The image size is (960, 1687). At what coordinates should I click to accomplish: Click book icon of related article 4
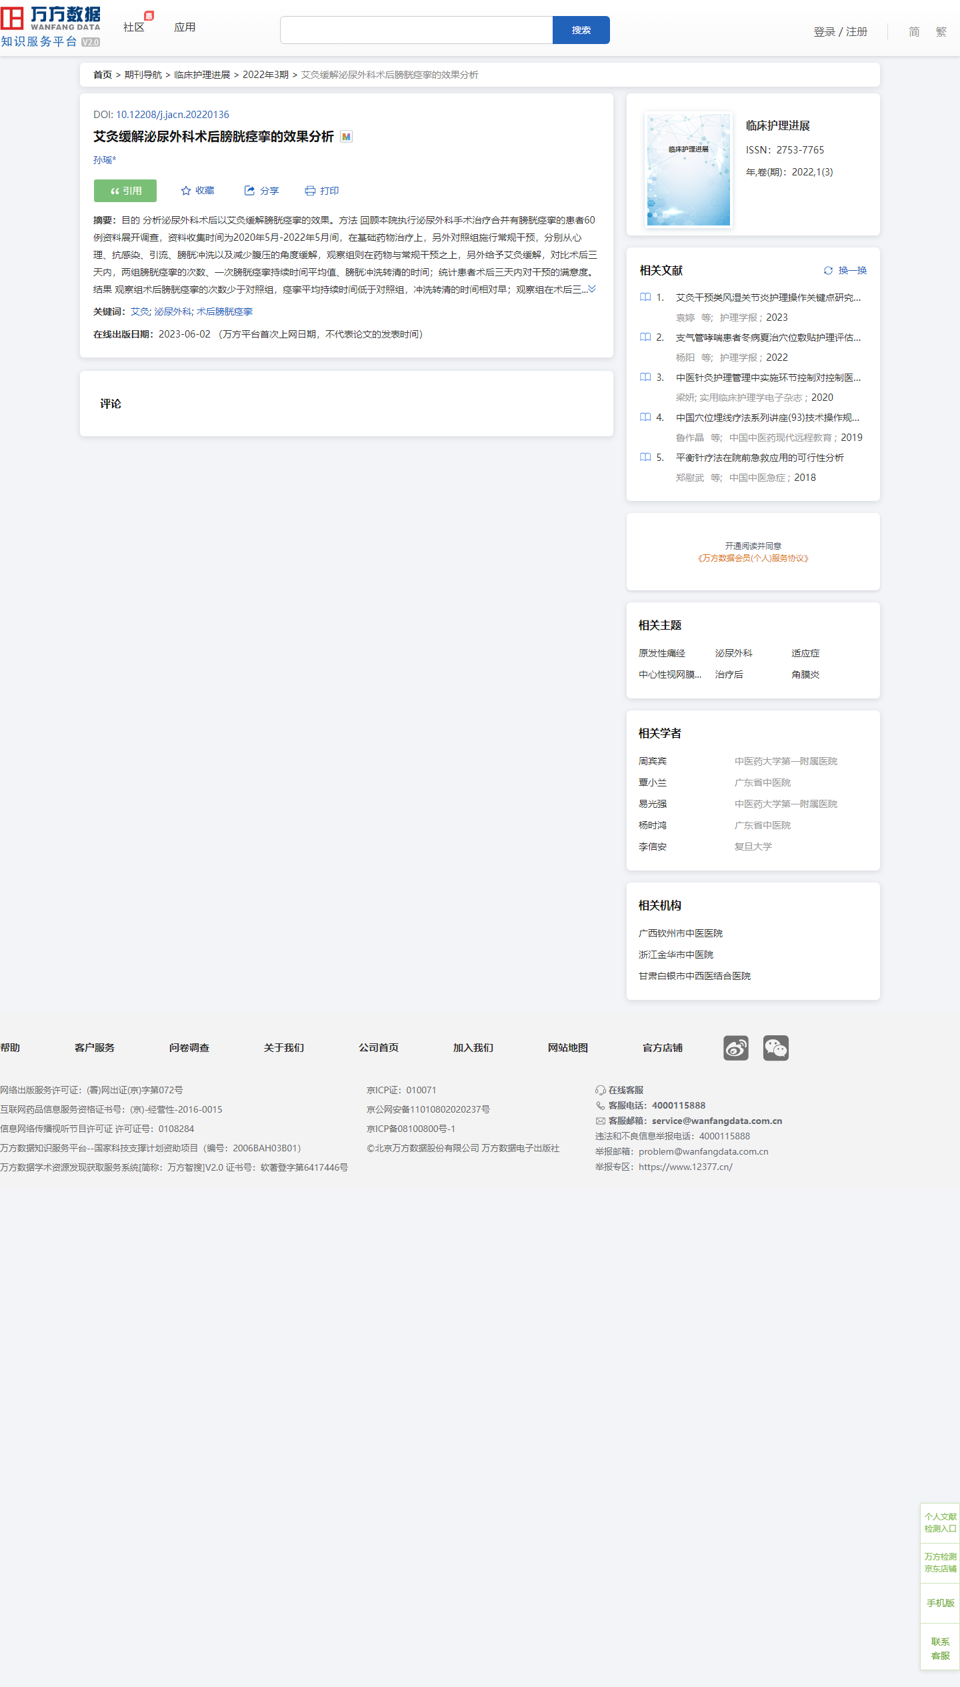point(645,417)
